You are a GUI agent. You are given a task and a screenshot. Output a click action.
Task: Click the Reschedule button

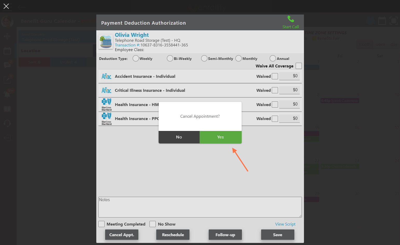173,235
